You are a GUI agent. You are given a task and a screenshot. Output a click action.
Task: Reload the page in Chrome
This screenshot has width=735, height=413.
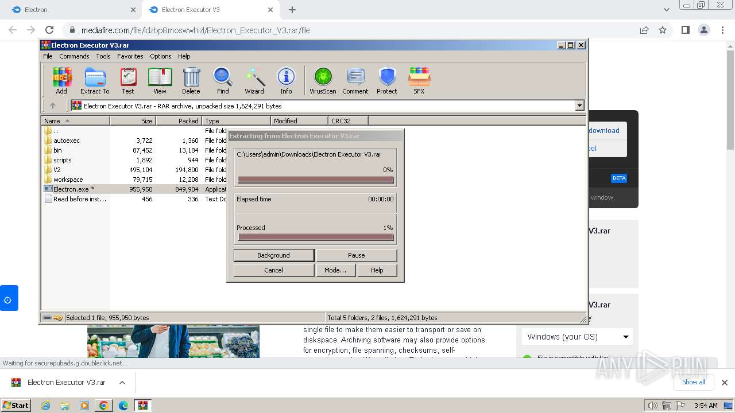[49, 30]
